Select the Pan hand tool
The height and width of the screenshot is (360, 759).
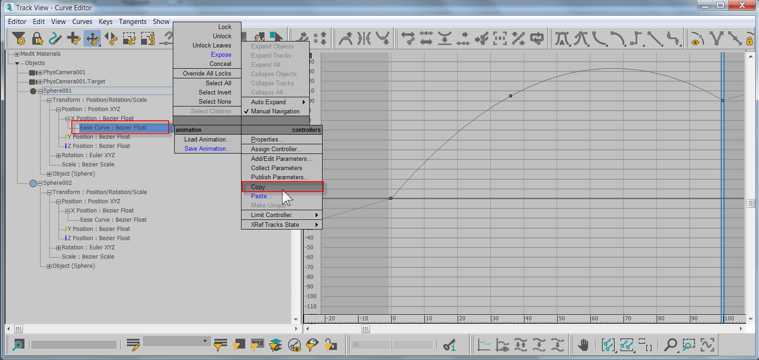[583, 345]
